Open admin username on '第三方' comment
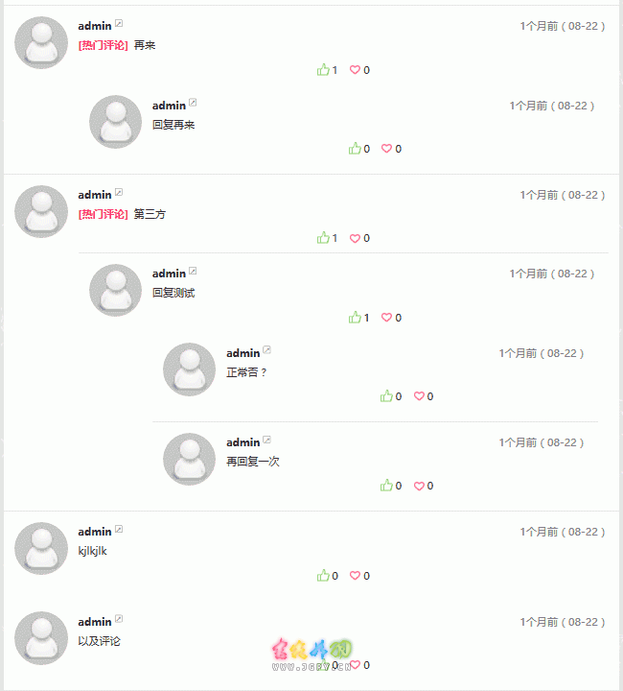The height and width of the screenshot is (691, 623). click(x=95, y=195)
